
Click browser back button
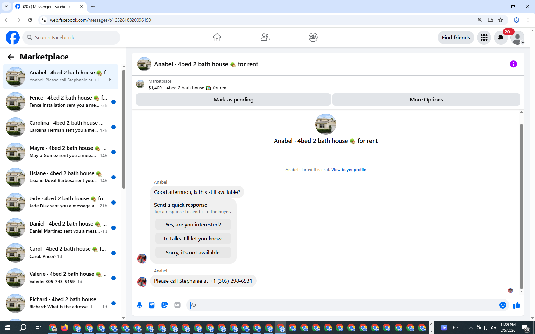pyautogui.click(x=7, y=20)
